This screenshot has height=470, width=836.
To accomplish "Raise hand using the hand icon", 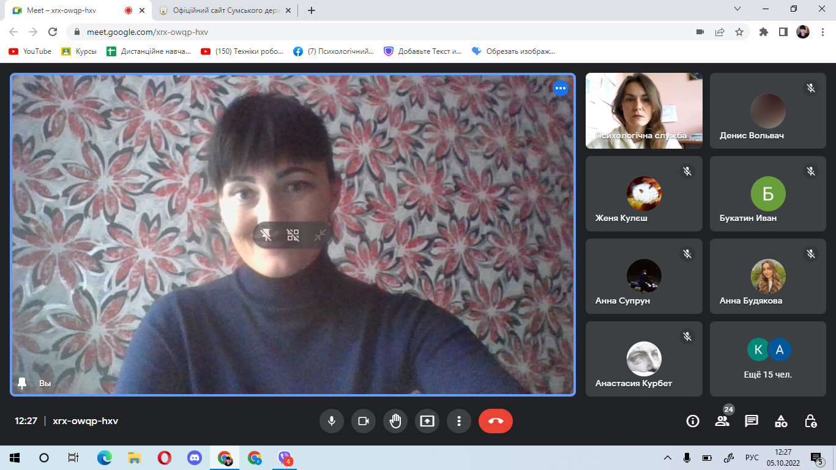I will tap(395, 421).
